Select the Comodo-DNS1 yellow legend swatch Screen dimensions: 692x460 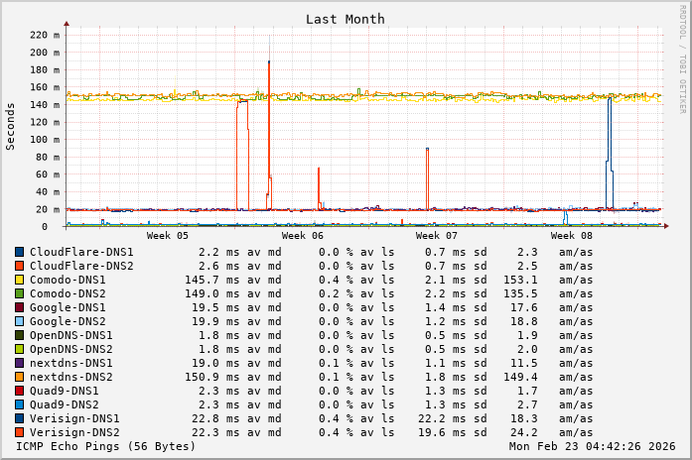pyautogui.click(x=19, y=281)
